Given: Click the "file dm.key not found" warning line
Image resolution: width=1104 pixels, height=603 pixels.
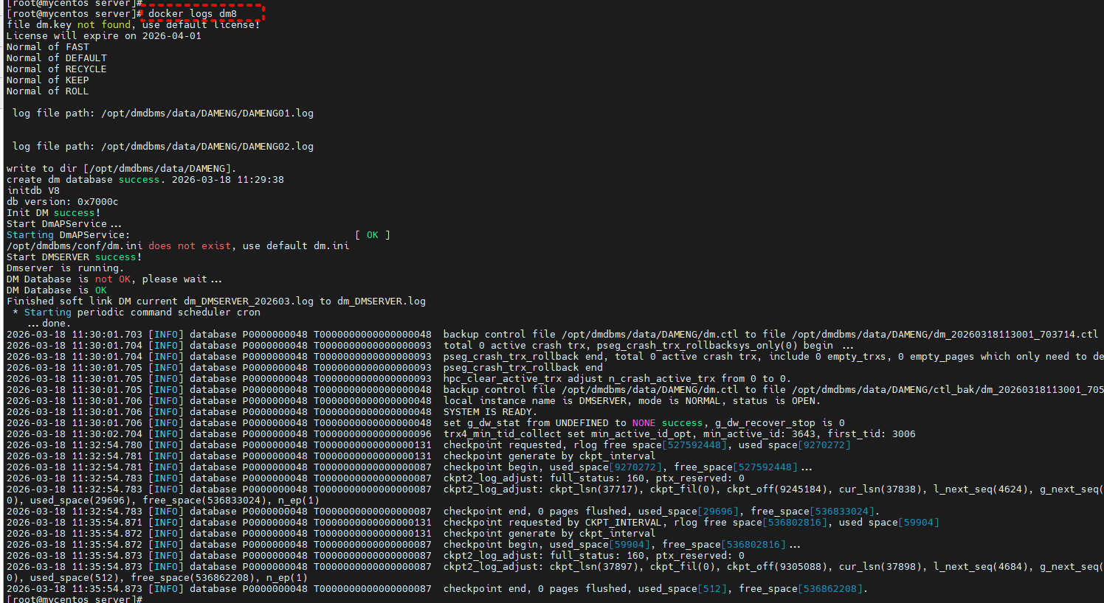Looking at the screenshot, I should [x=133, y=25].
